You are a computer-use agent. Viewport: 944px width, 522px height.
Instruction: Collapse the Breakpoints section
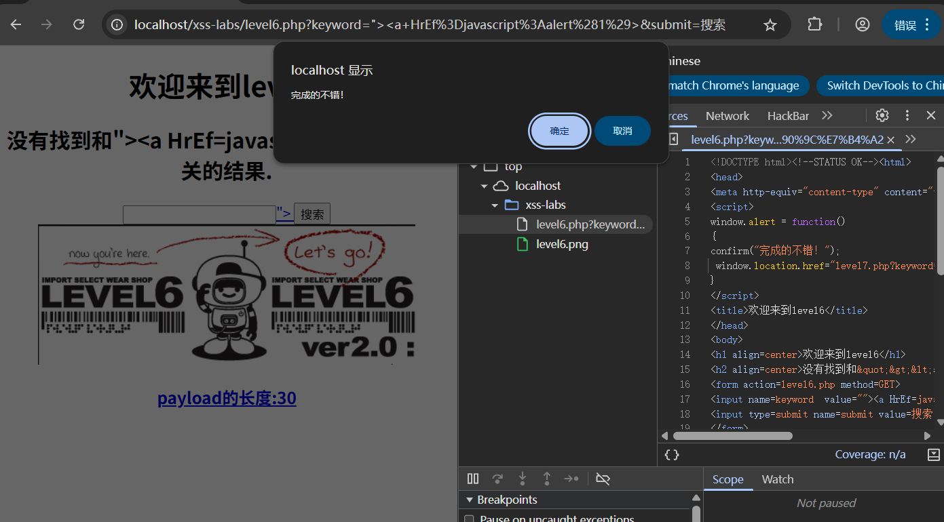click(x=468, y=500)
